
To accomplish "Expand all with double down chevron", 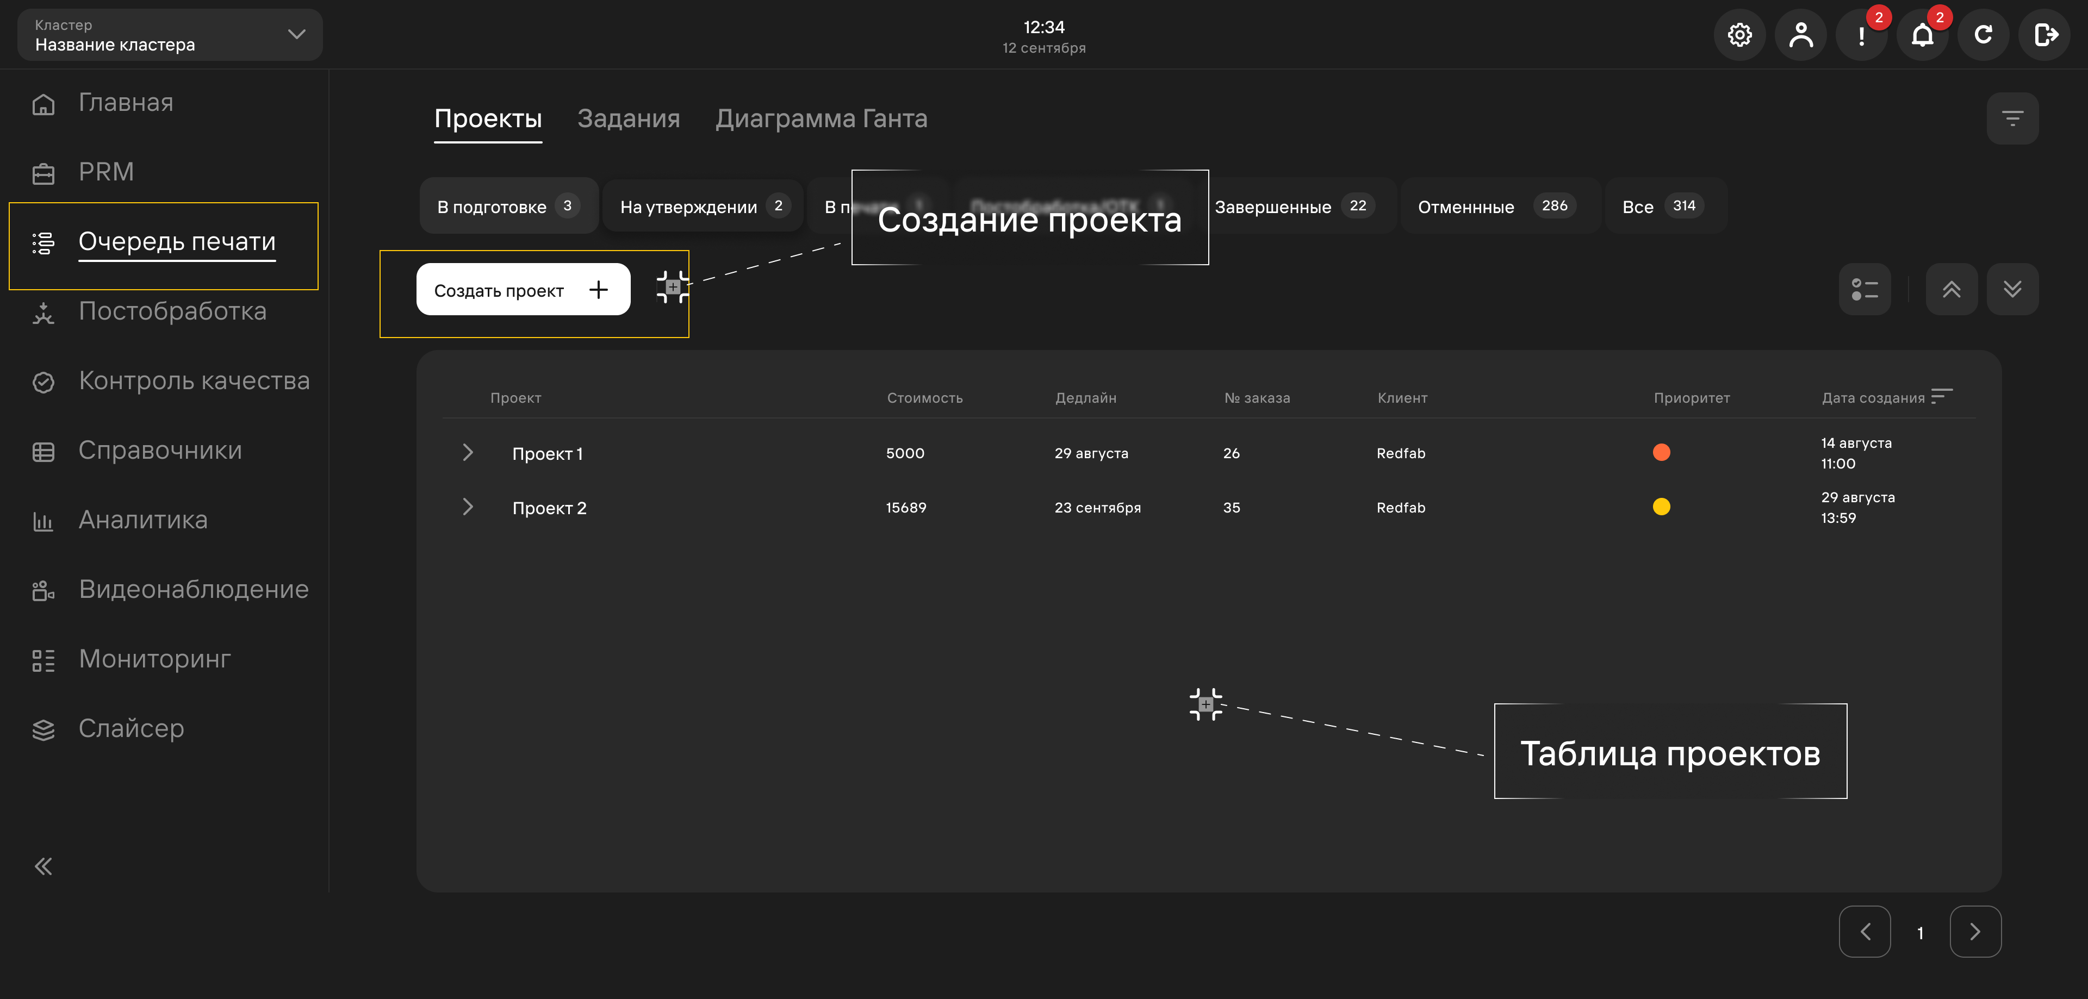I will pyautogui.click(x=2012, y=289).
